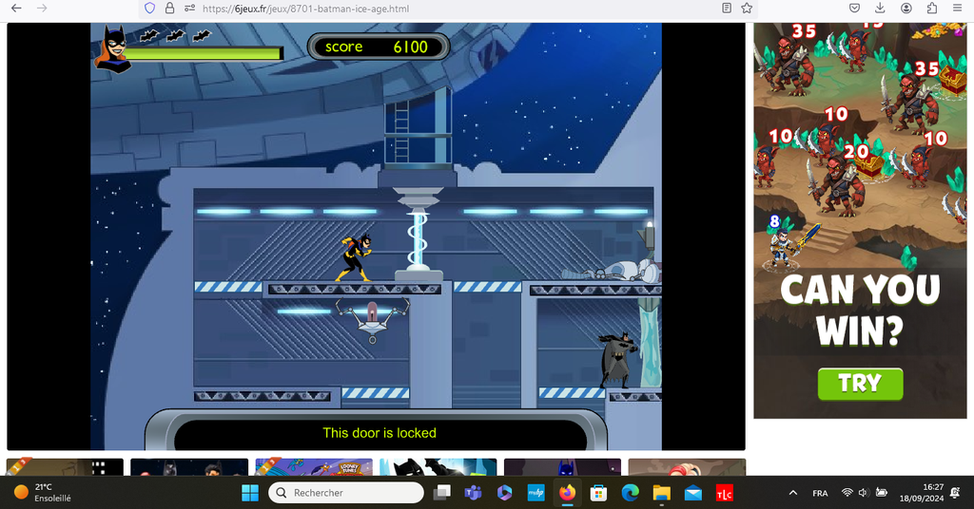The image size is (974, 509).
Task: Open the Batman mask game thumbnail
Action: point(438,467)
